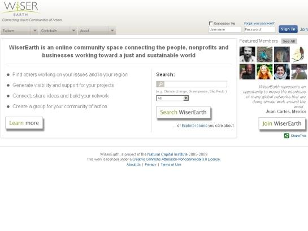
Task: Open the member photo with blue clothing
Action: point(264,55)
